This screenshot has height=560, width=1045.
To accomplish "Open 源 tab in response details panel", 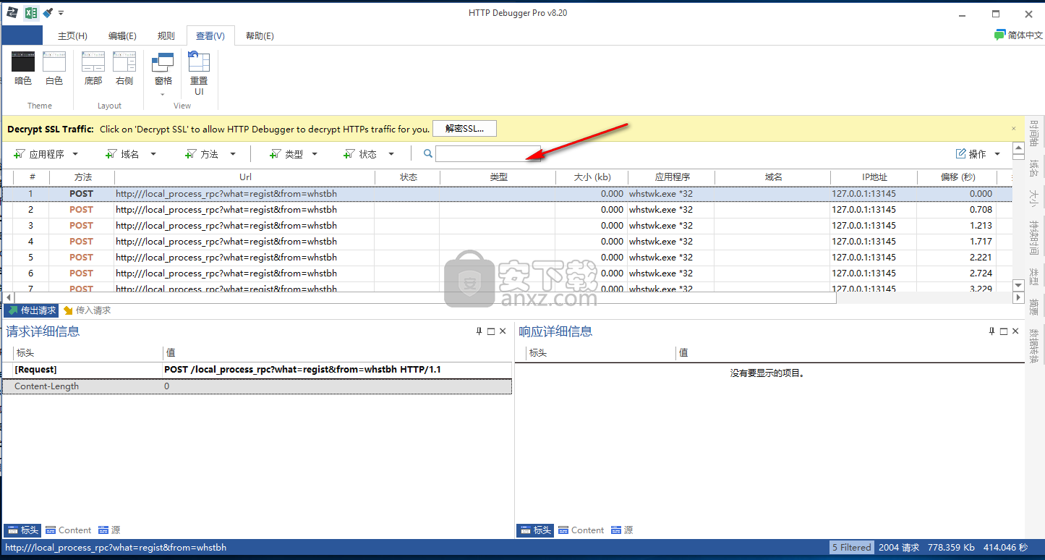I will coord(622,530).
